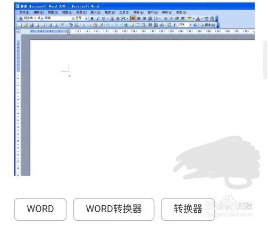The image size is (269, 225).
Task: Click the line spacing icon
Action: (x=156, y=19)
